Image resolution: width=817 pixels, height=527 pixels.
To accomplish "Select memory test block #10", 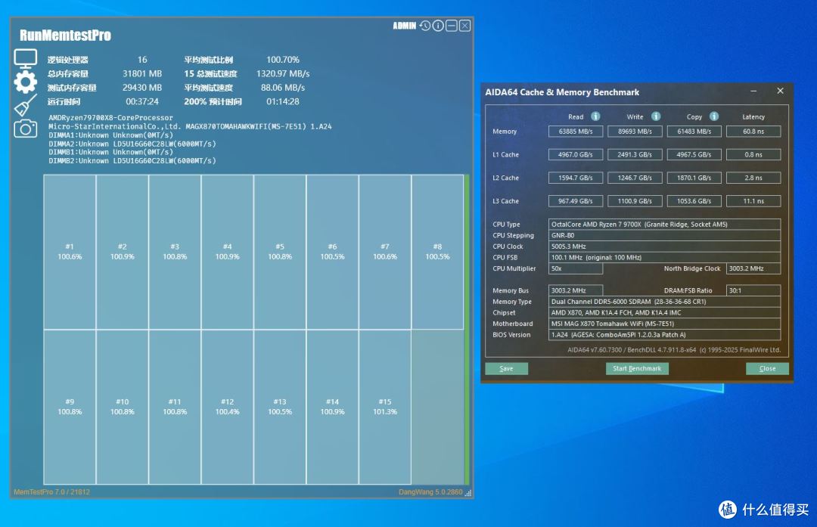I will click(123, 407).
